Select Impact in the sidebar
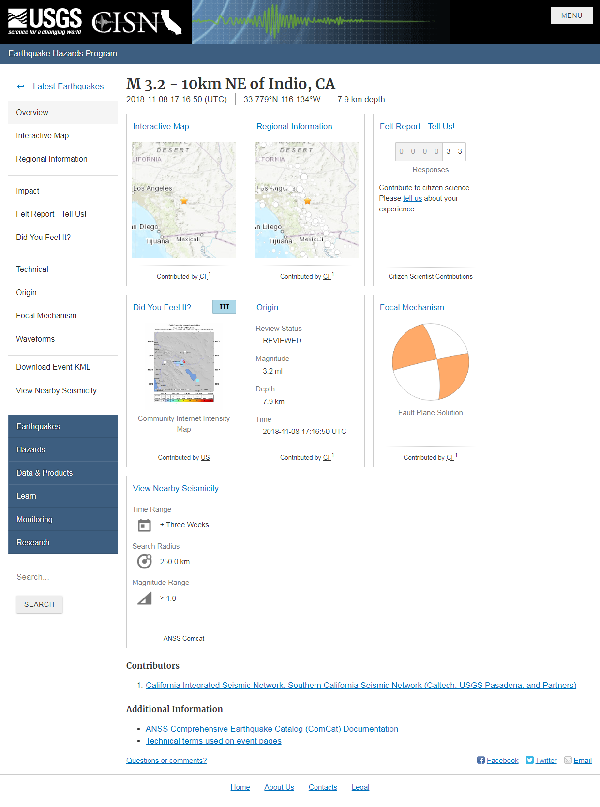 [x=63, y=191]
